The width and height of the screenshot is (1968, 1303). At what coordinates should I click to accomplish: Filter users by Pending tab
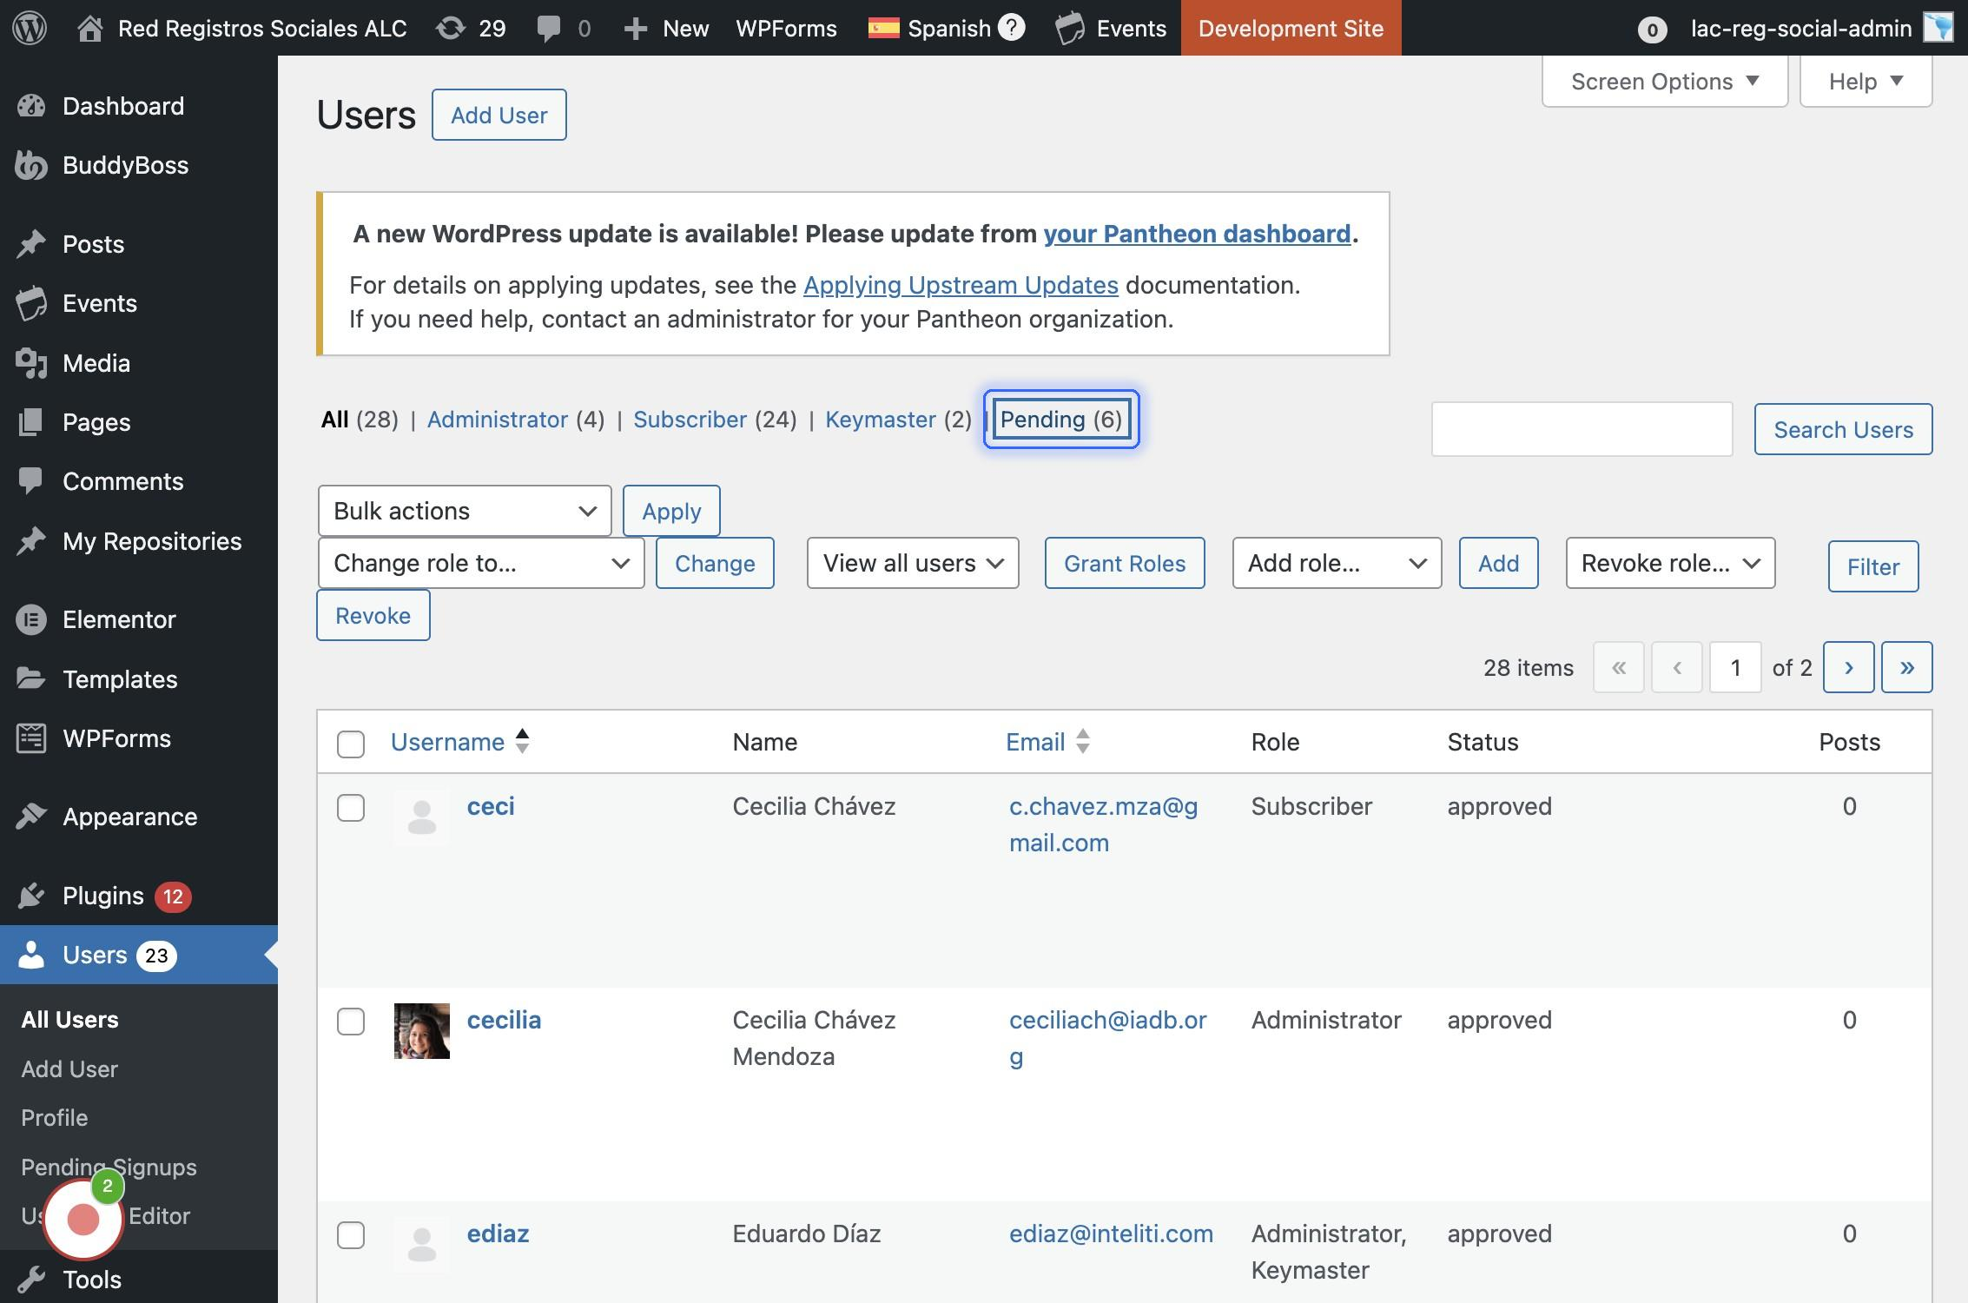click(1060, 420)
